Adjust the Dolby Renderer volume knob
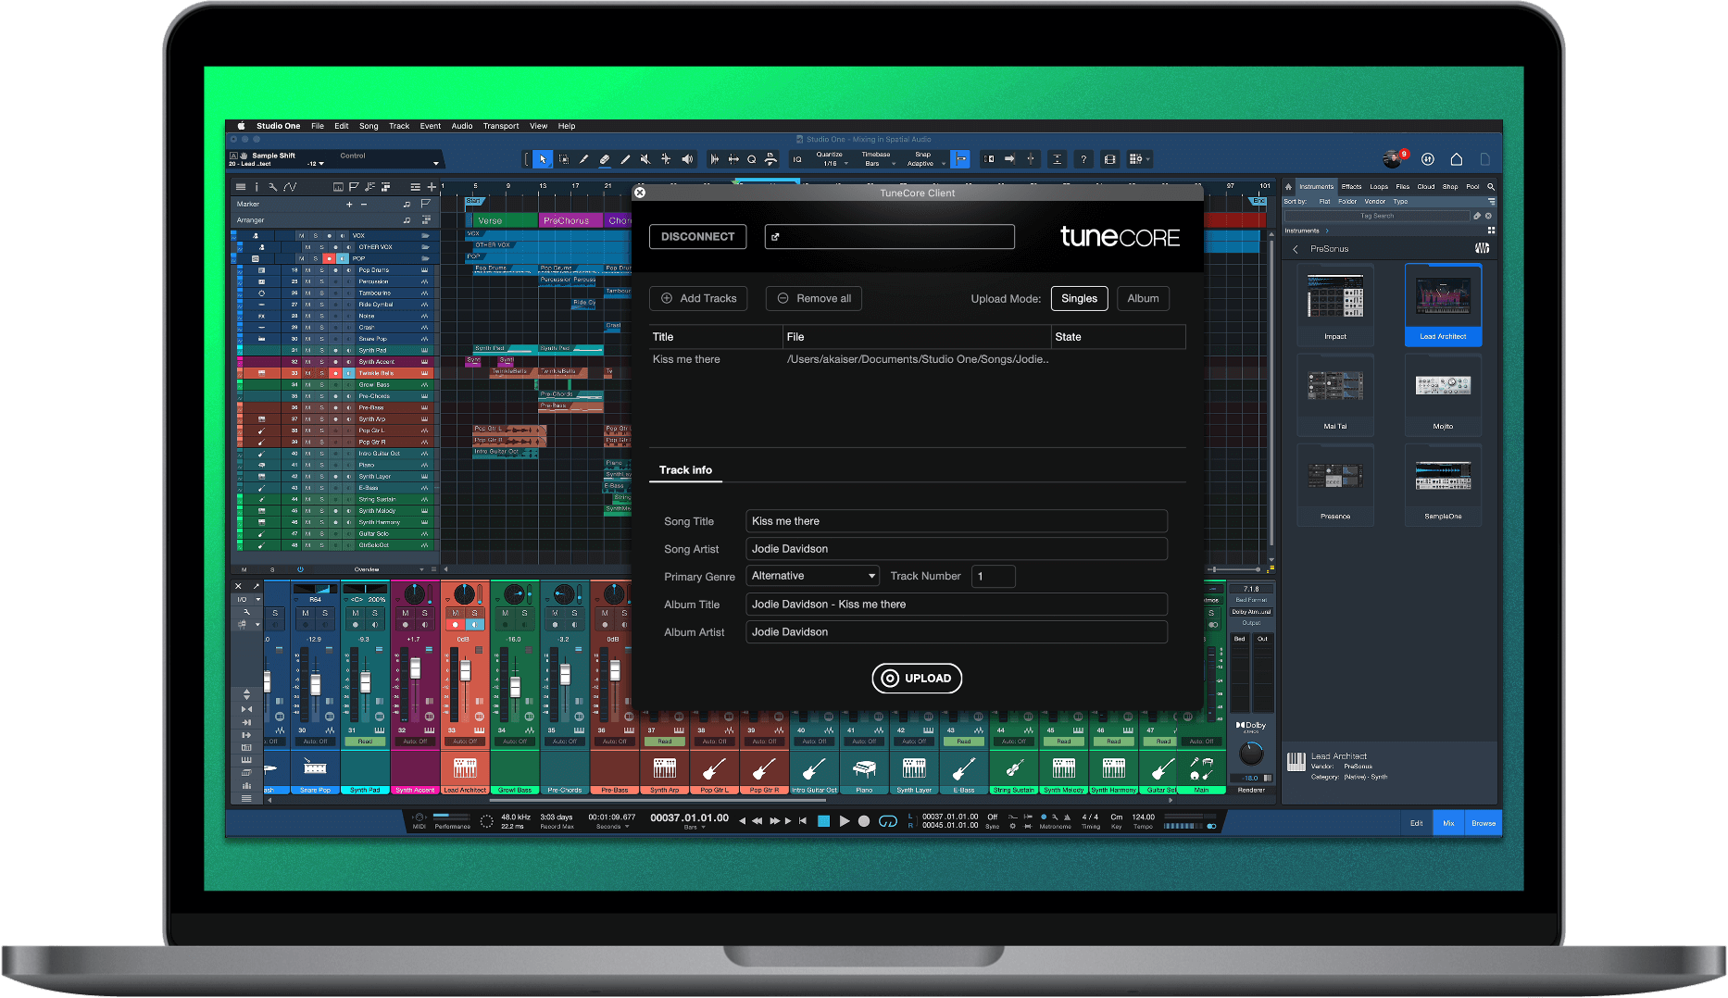Viewport: 1728px width, 998px height. [x=1250, y=754]
